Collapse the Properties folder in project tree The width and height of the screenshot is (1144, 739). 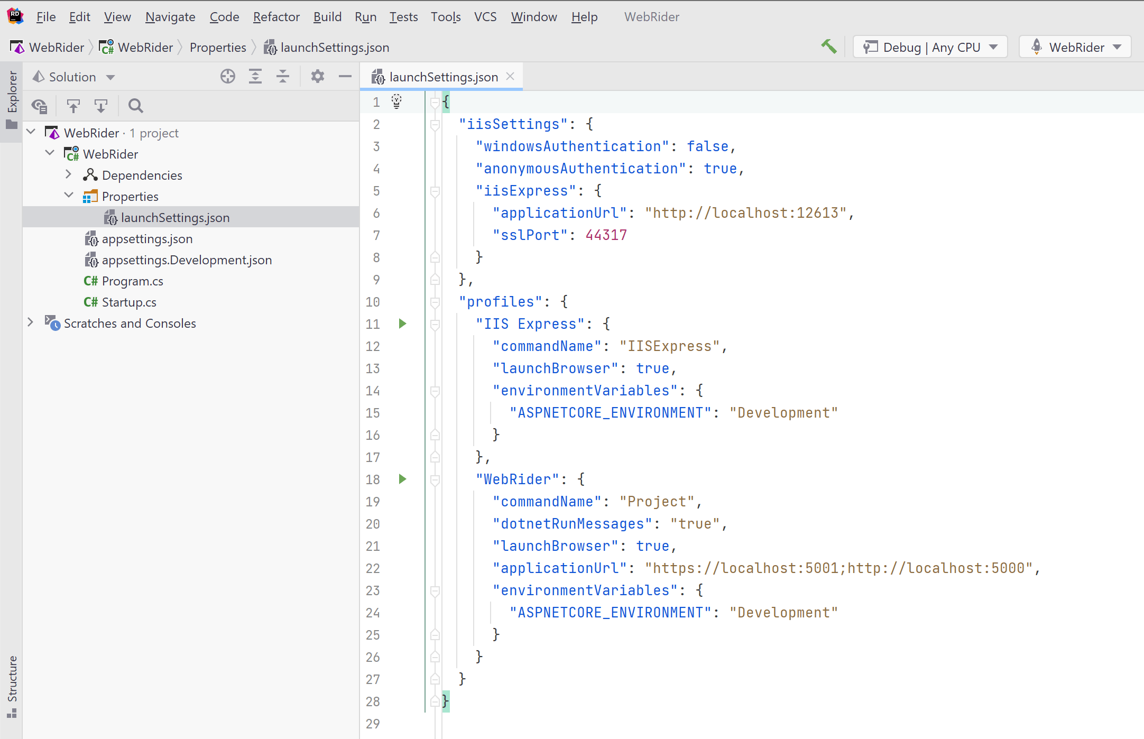pyautogui.click(x=68, y=195)
